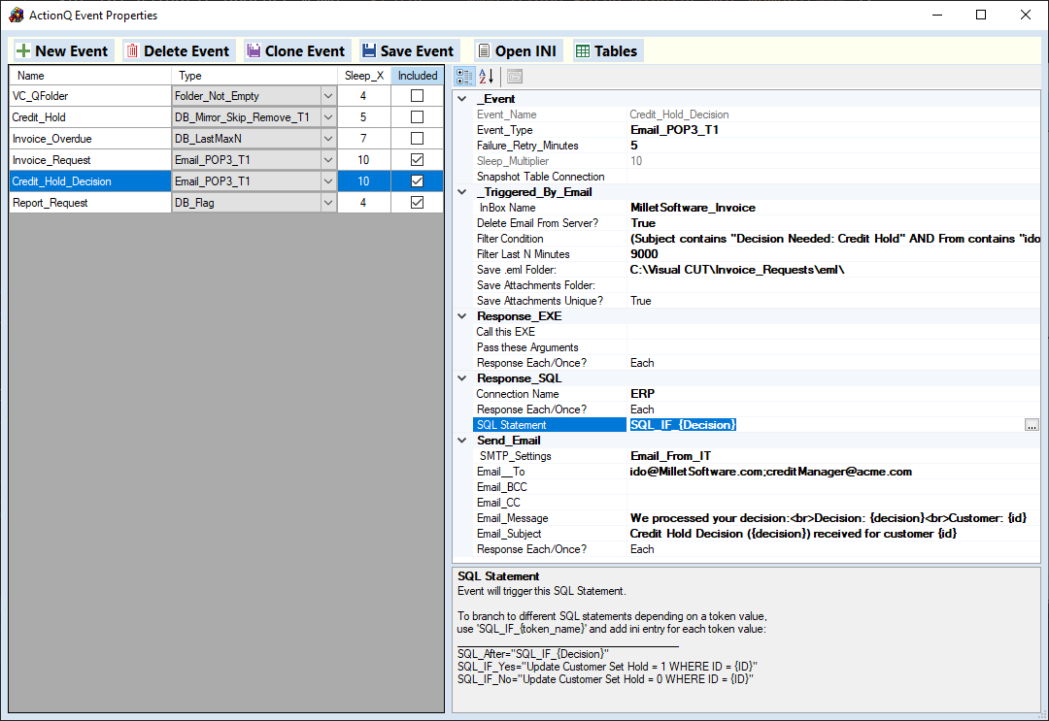Edit the Filter Condition value
This screenshot has width=1049, height=721.
pos(833,239)
